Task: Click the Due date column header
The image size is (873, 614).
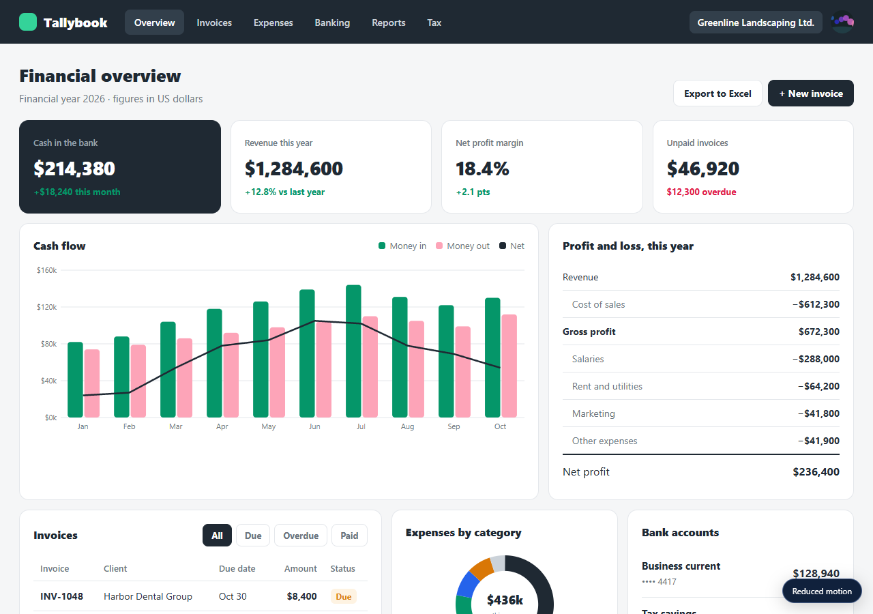Action: click(237, 569)
